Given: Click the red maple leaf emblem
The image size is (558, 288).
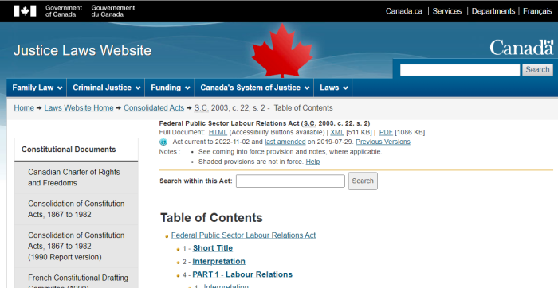Looking at the screenshot, I should pyautogui.click(x=282, y=50).
